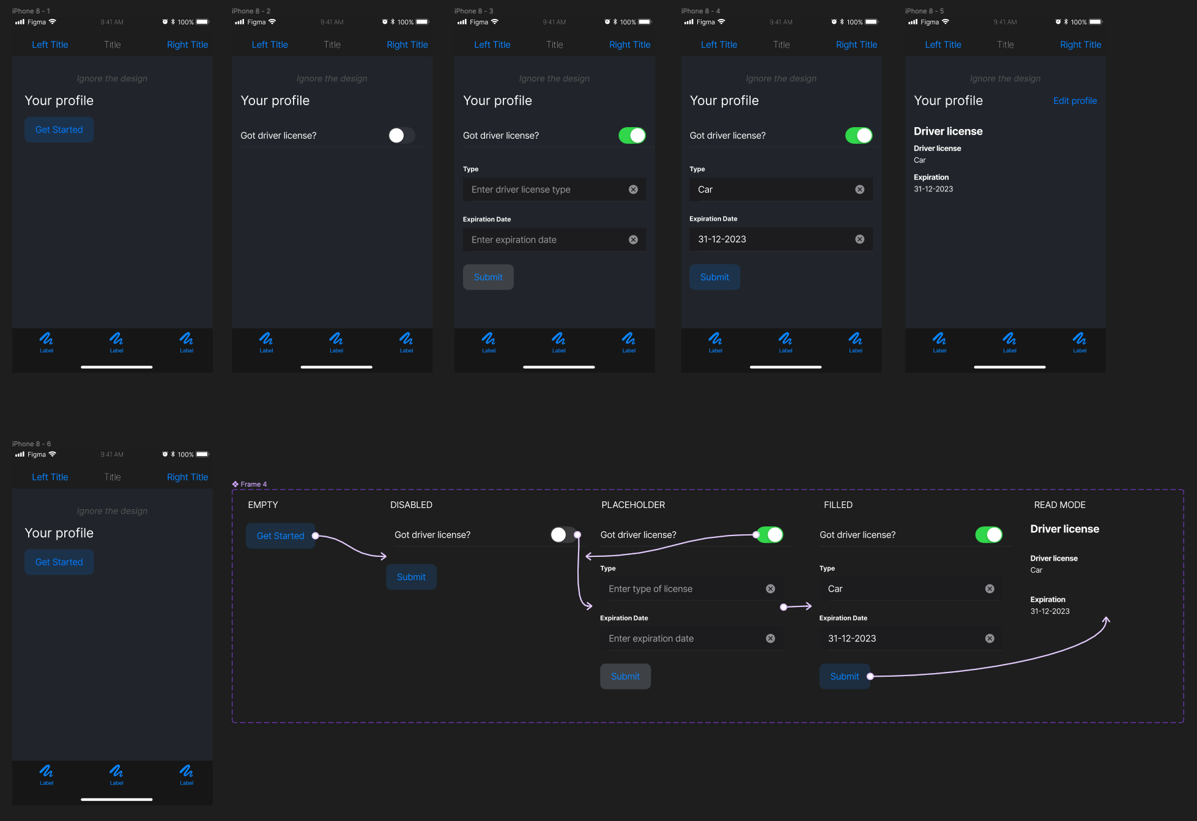Viewport: 1197px width, 821px height.
Task: Select the 'iPhone 8 - 2' frame label
Action: click(251, 11)
